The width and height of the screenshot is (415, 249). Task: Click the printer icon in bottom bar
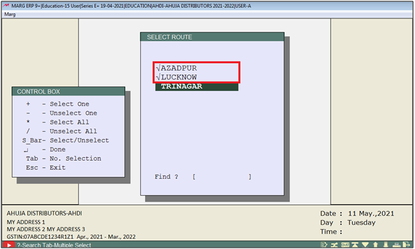click(x=396, y=245)
